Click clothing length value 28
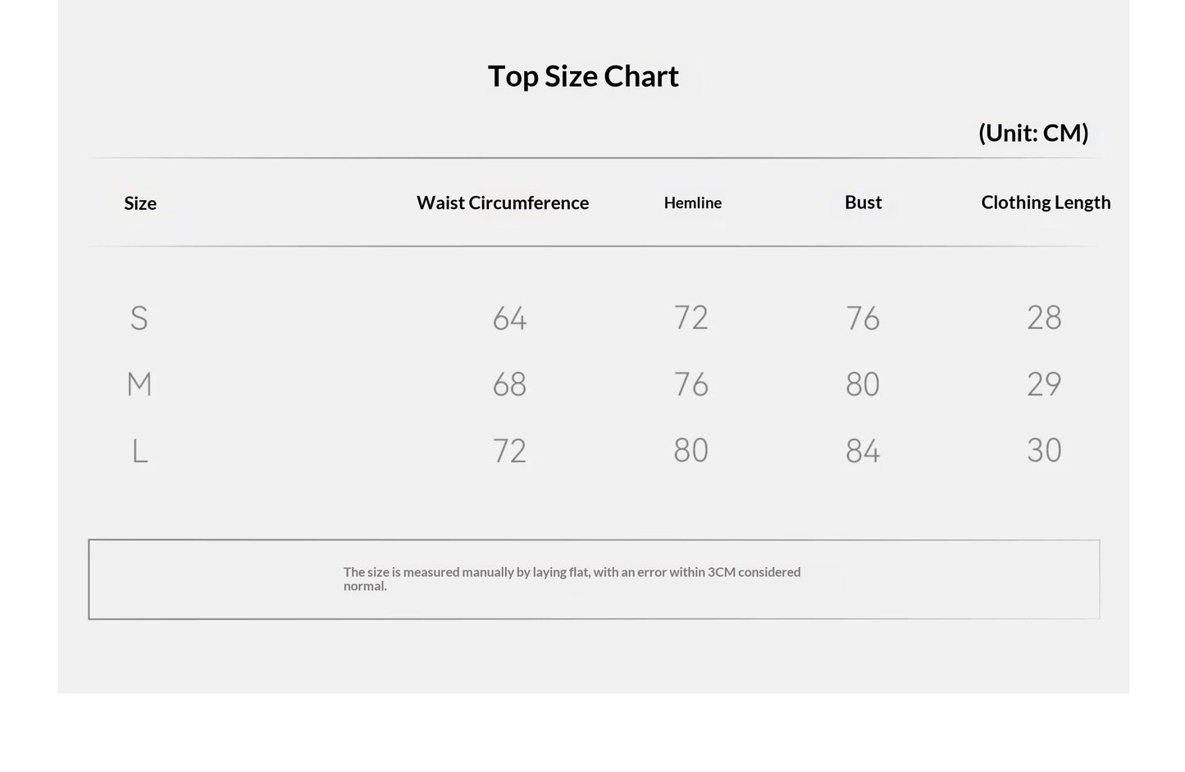Viewport: 1185px width, 772px height. (x=1044, y=317)
